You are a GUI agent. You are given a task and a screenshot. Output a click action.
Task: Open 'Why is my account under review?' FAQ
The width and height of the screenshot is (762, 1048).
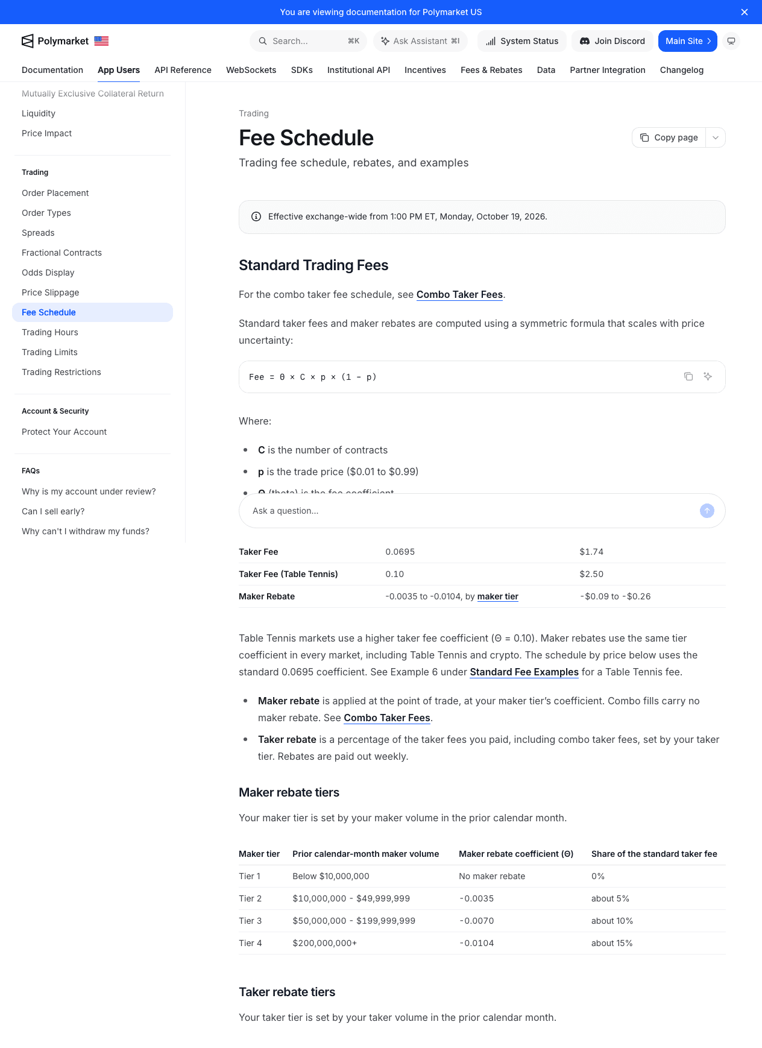(92, 491)
